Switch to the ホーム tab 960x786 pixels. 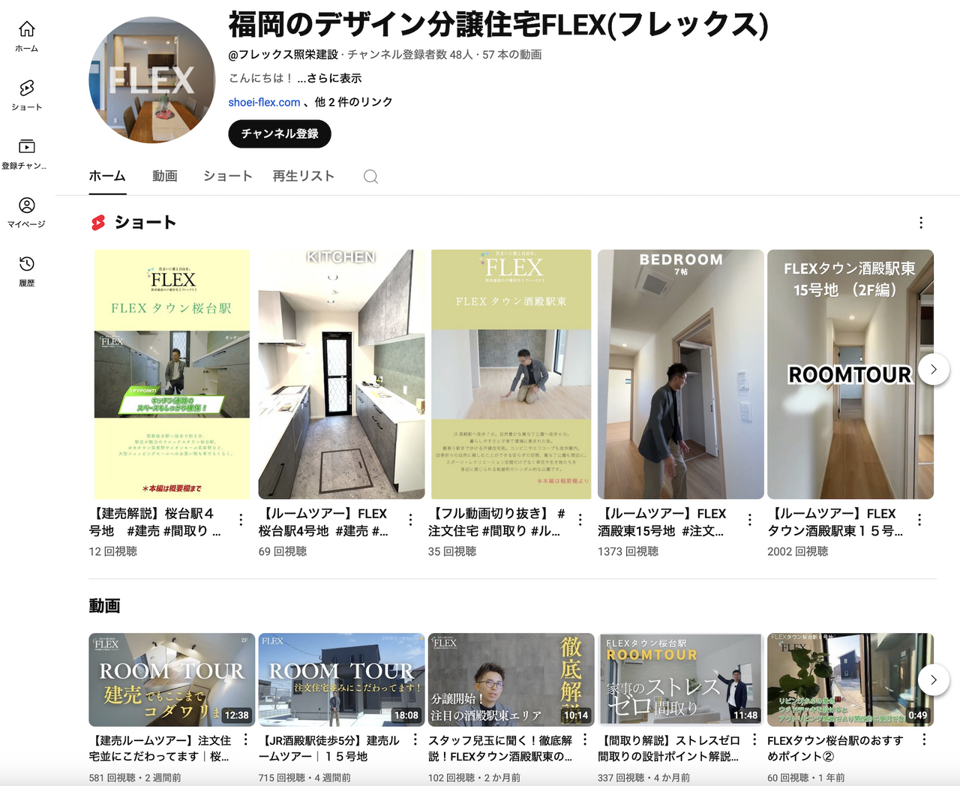click(107, 176)
